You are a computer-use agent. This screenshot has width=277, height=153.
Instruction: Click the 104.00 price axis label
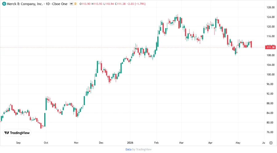[271, 65]
